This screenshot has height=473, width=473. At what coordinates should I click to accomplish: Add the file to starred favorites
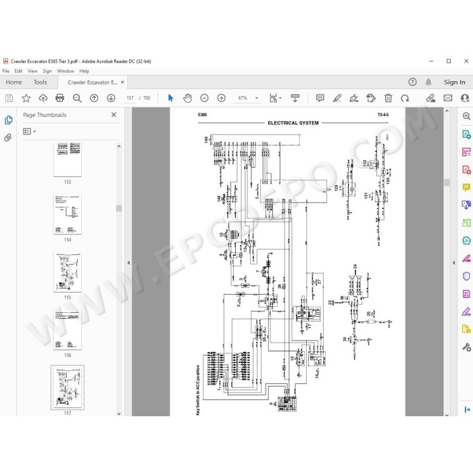click(26, 98)
